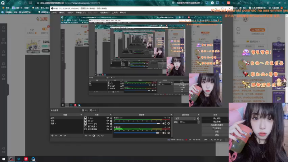
Task: Open the Douyu sidebar heart (follow) icon
Action: (4, 28)
